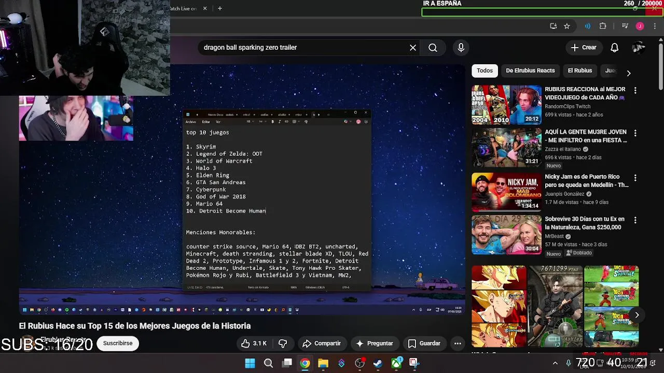664x373 pixels.
Task: Open RUBIUS REACCIONA al MEJOR VIDEOJUEGO title
Action: [585, 93]
